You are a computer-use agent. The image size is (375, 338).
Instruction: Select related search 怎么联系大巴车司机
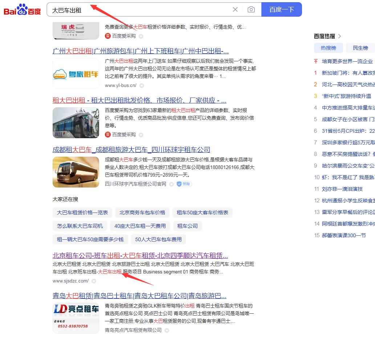[80, 226]
